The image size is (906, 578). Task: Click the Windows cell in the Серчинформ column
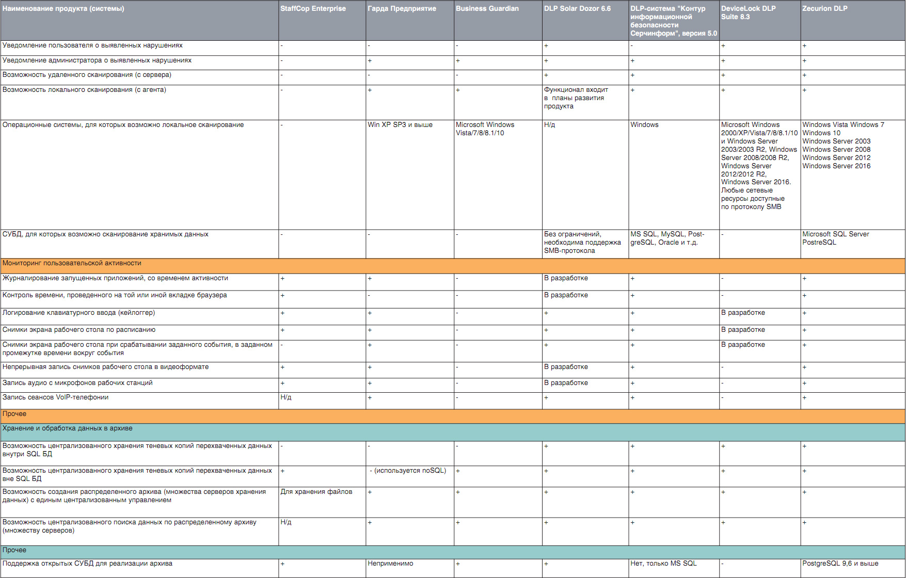[674, 175]
